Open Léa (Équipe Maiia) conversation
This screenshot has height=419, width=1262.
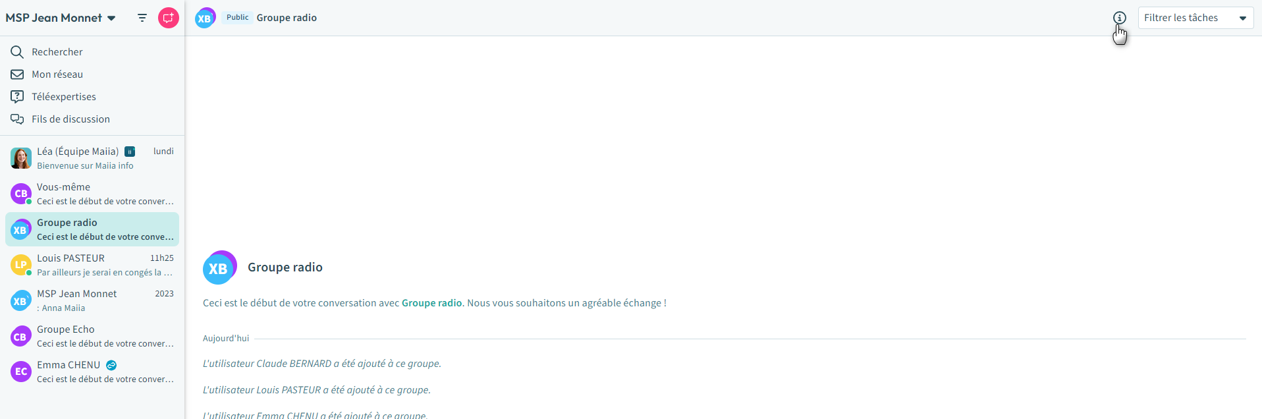tap(92, 158)
